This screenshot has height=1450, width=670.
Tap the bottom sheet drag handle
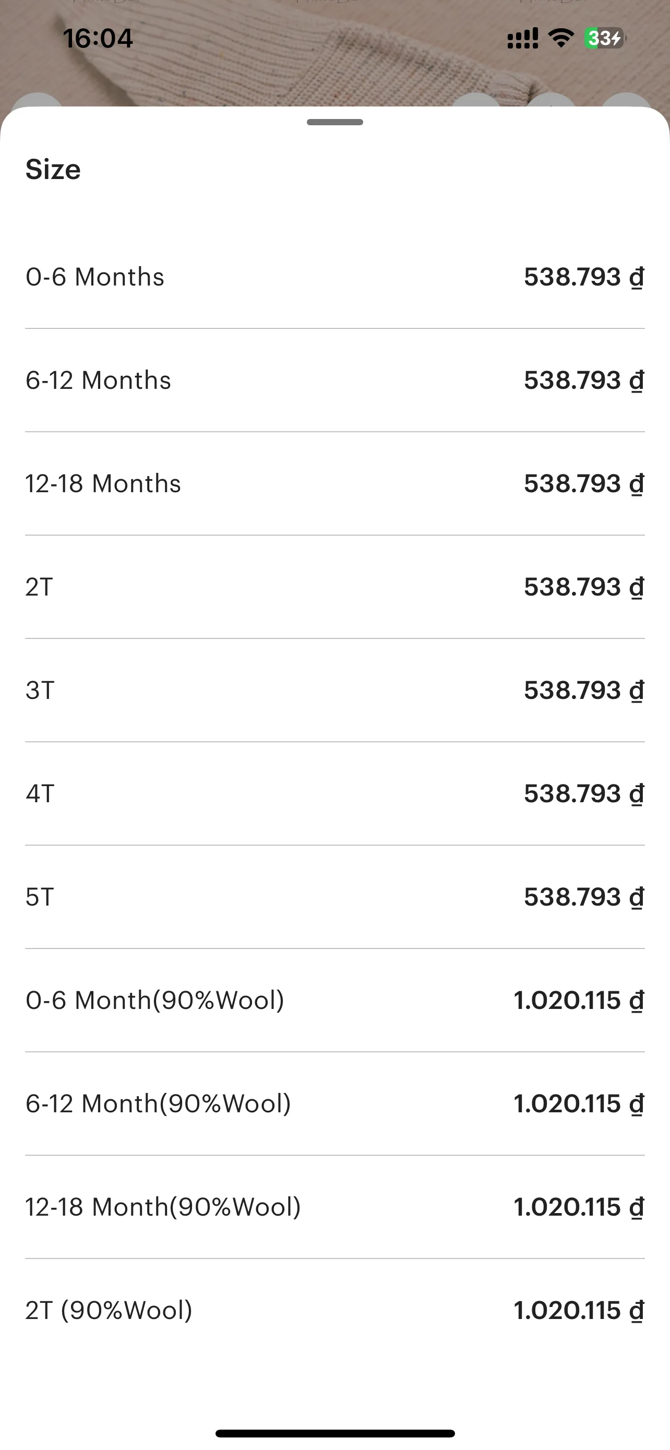pyautogui.click(x=334, y=122)
